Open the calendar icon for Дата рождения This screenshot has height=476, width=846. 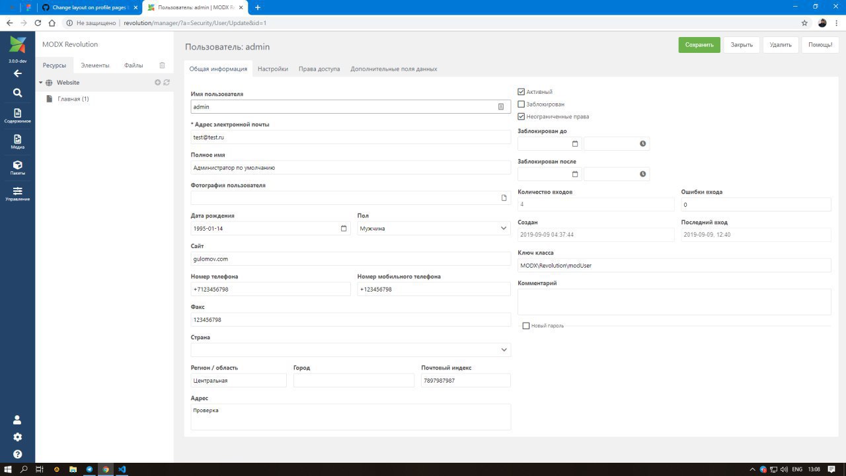pos(344,229)
